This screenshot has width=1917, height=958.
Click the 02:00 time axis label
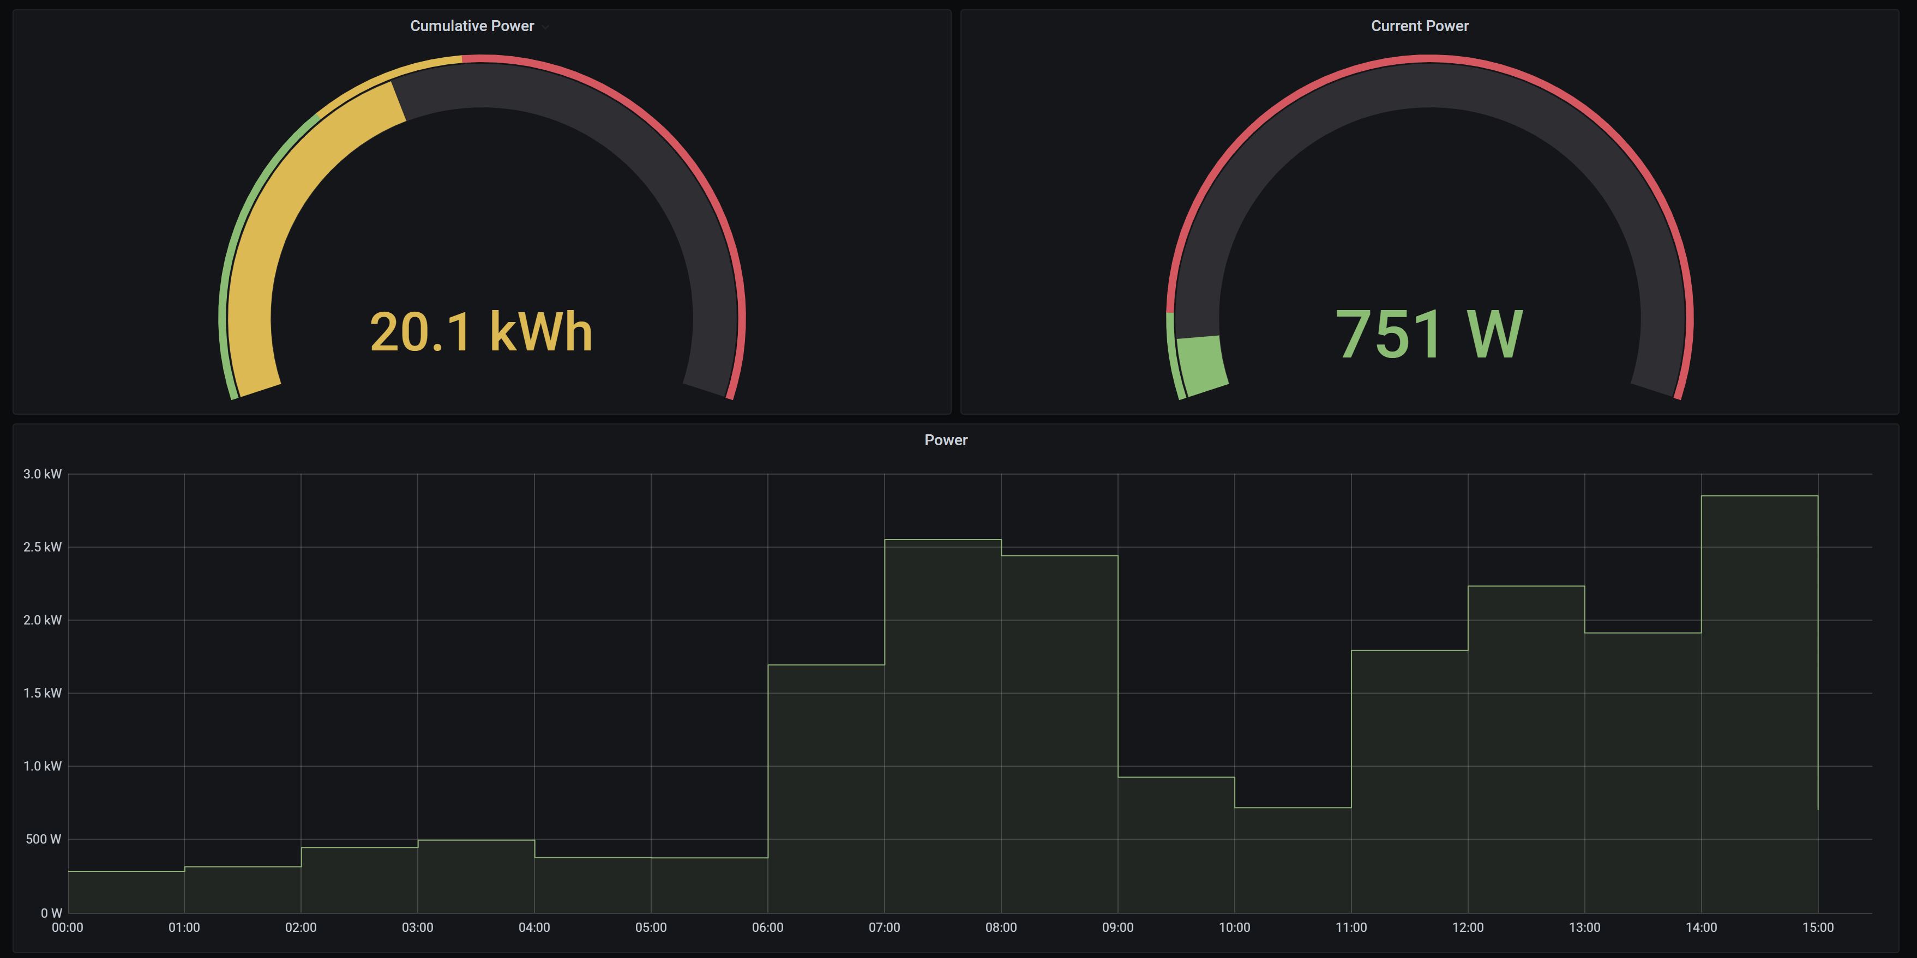tap(301, 927)
